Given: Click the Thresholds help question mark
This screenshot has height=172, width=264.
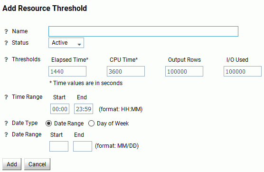Looking at the screenshot, I should (6, 59).
